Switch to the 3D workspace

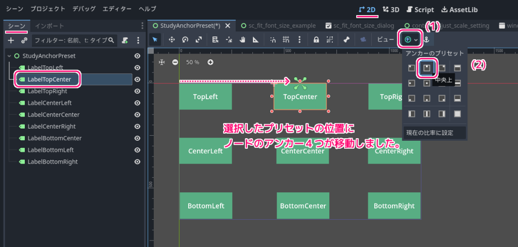391,10
